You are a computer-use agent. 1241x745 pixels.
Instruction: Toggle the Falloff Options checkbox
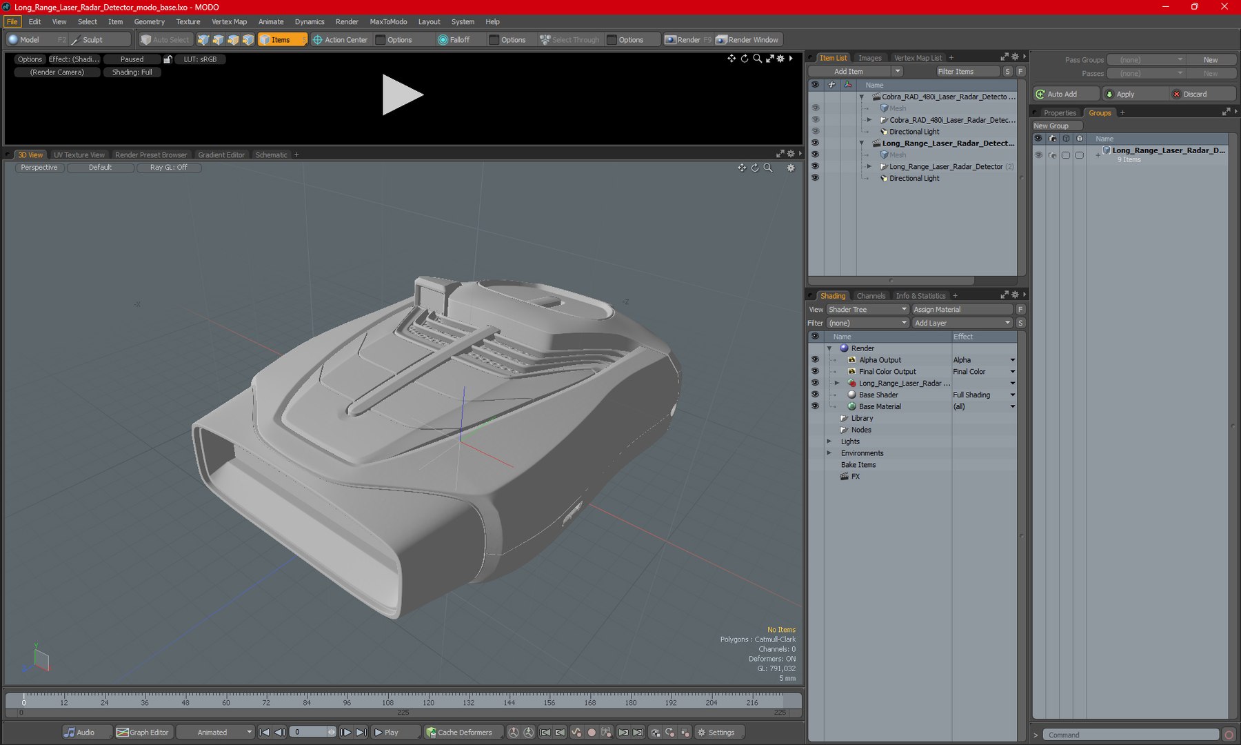pyautogui.click(x=494, y=40)
